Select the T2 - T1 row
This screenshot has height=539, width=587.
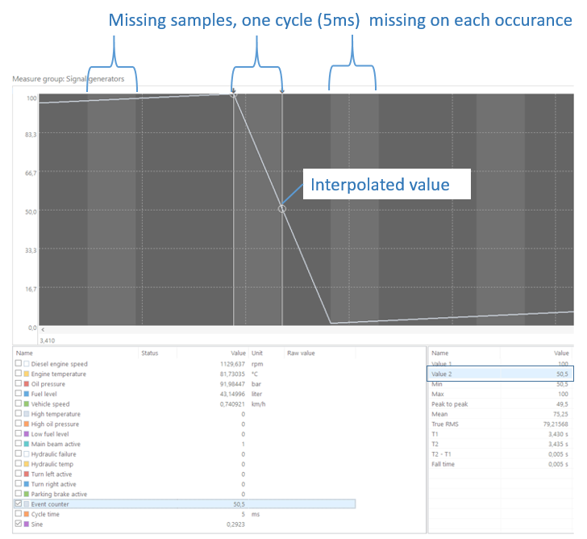tap(500, 454)
